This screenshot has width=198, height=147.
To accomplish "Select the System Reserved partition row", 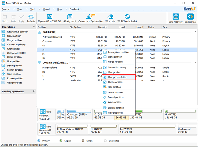I will point(117,37).
